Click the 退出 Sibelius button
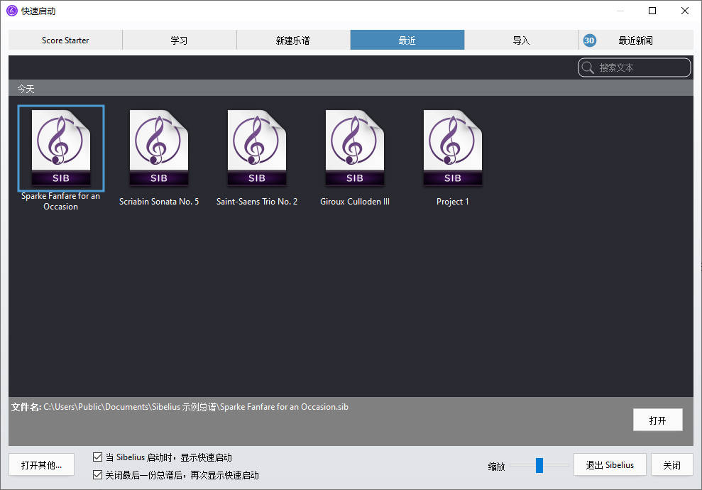Viewport: 702px width, 490px height. pos(610,464)
